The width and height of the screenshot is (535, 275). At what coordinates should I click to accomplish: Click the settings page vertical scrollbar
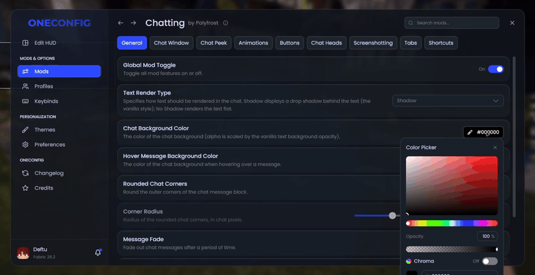click(x=514, y=137)
